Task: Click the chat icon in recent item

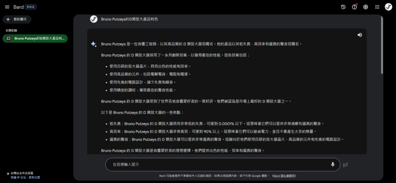Action: [9, 38]
